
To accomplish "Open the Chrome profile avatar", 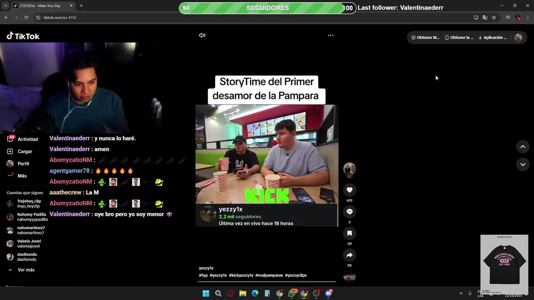I will [518, 17].
